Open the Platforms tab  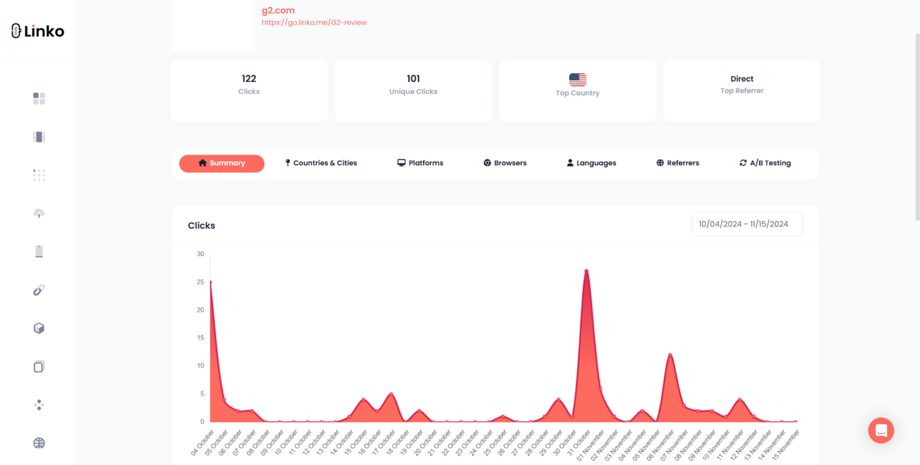(x=420, y=163)
